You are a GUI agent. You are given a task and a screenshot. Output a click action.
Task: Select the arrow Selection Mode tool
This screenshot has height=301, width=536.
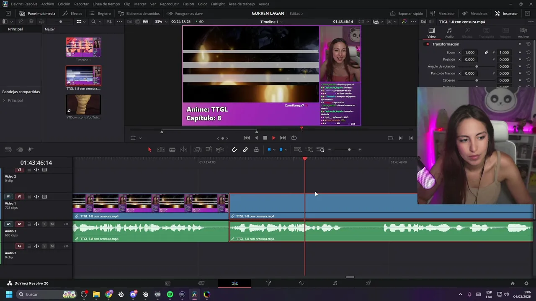tap(149, 150)
